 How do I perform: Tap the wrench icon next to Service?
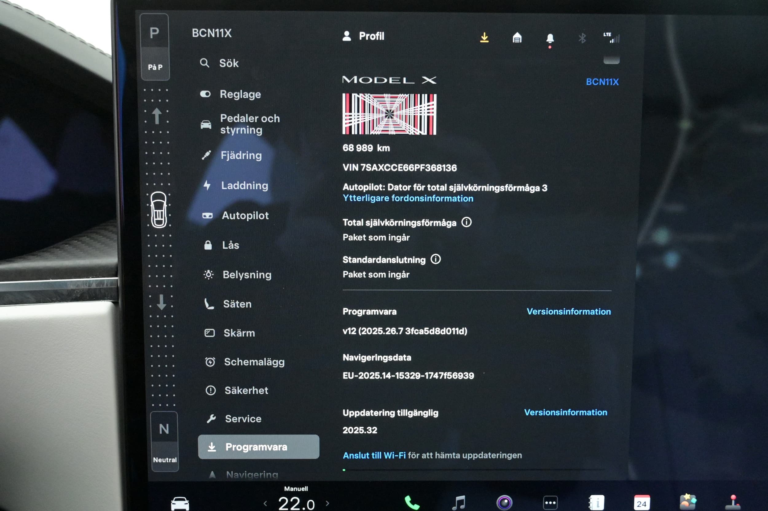[211, 419]
